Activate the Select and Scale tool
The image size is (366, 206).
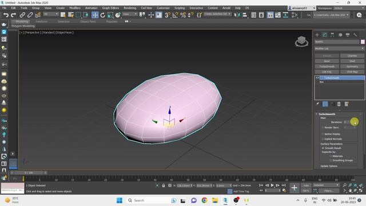(x=110, y=15)
